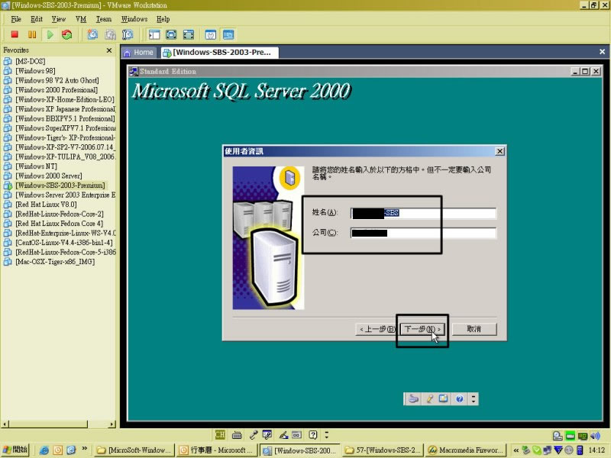
Task: Select [Windows 98] in Favorites
Action: [x=35, y=71]
